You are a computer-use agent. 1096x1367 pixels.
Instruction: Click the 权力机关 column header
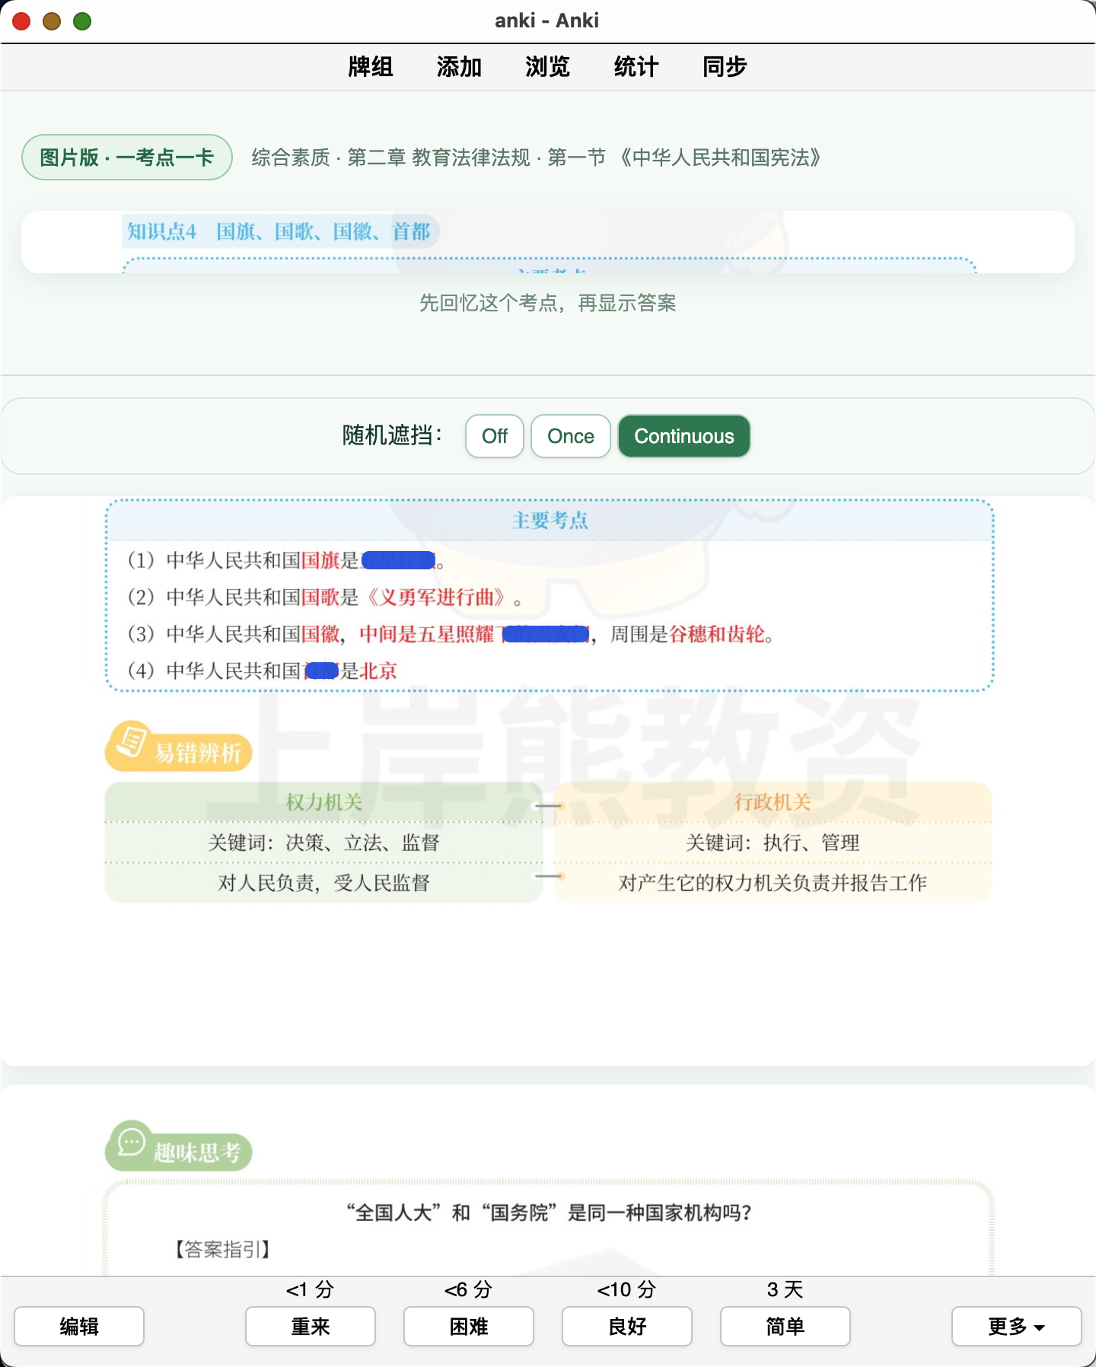point(324,802)
